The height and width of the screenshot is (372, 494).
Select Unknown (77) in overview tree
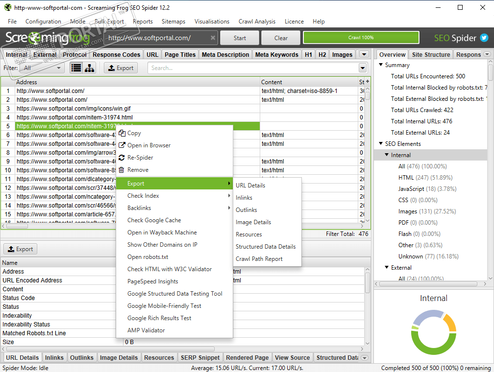[x=428, y=256]
